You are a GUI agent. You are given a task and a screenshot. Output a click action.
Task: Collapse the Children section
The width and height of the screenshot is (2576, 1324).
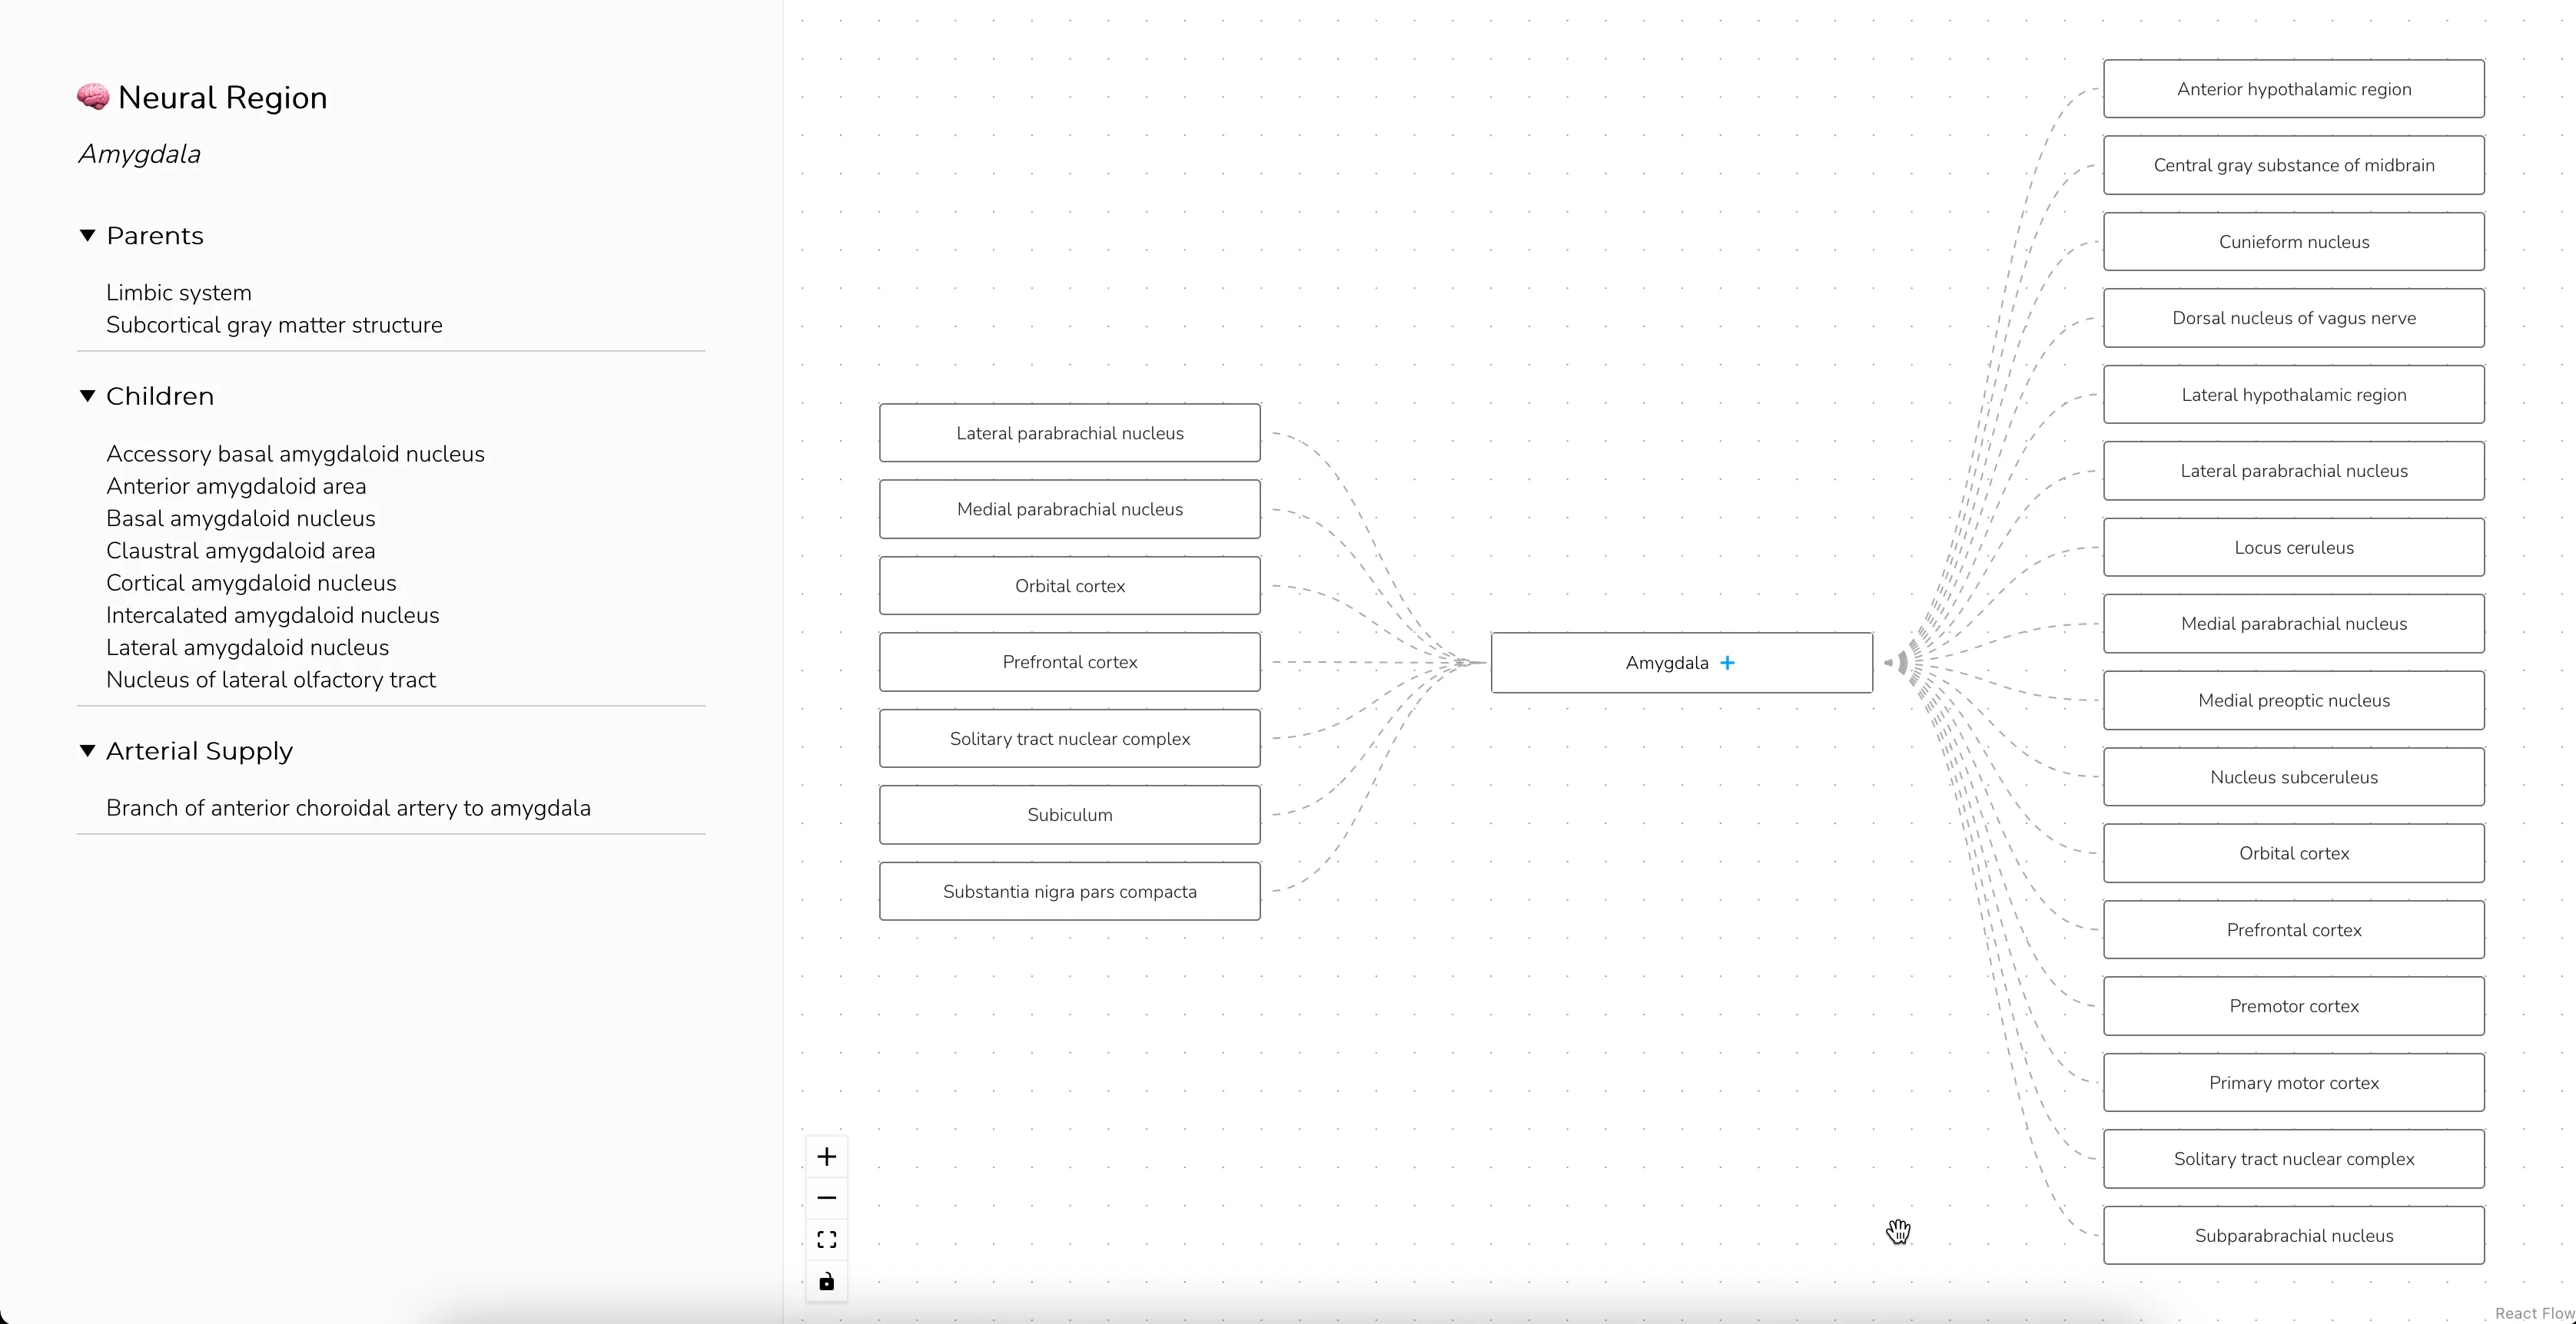click(87, 396)
